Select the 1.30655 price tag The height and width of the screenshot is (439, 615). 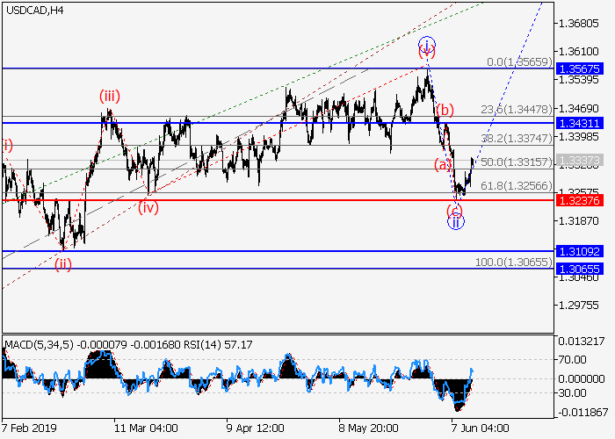(x=582, y=268)
